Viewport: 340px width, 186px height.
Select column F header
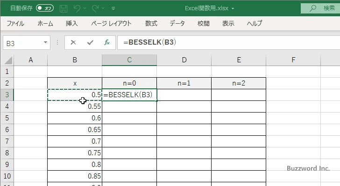pos(293,60)
